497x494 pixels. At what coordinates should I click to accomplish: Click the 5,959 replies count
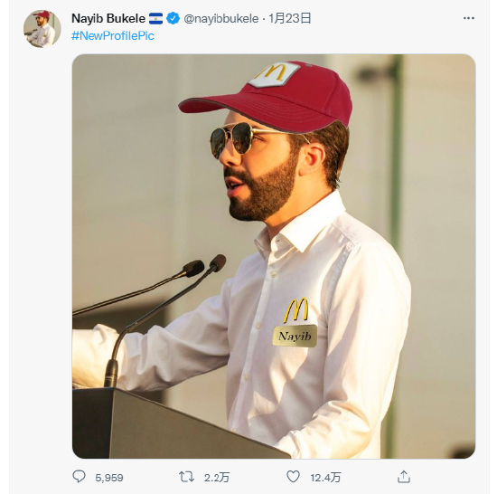pos(109,478)
